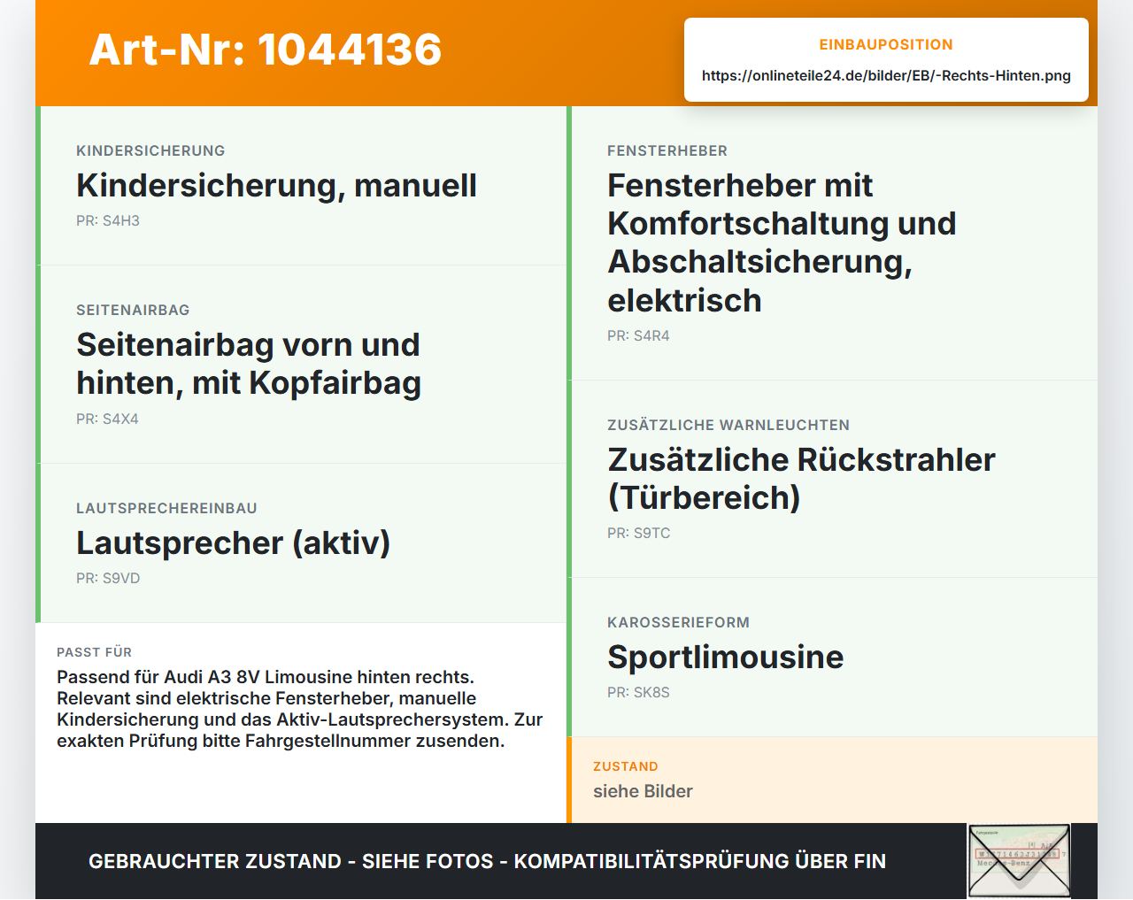Click the ZUSTAND label
The width and height of the screenshot is (1133, 900).
[626, 767]
